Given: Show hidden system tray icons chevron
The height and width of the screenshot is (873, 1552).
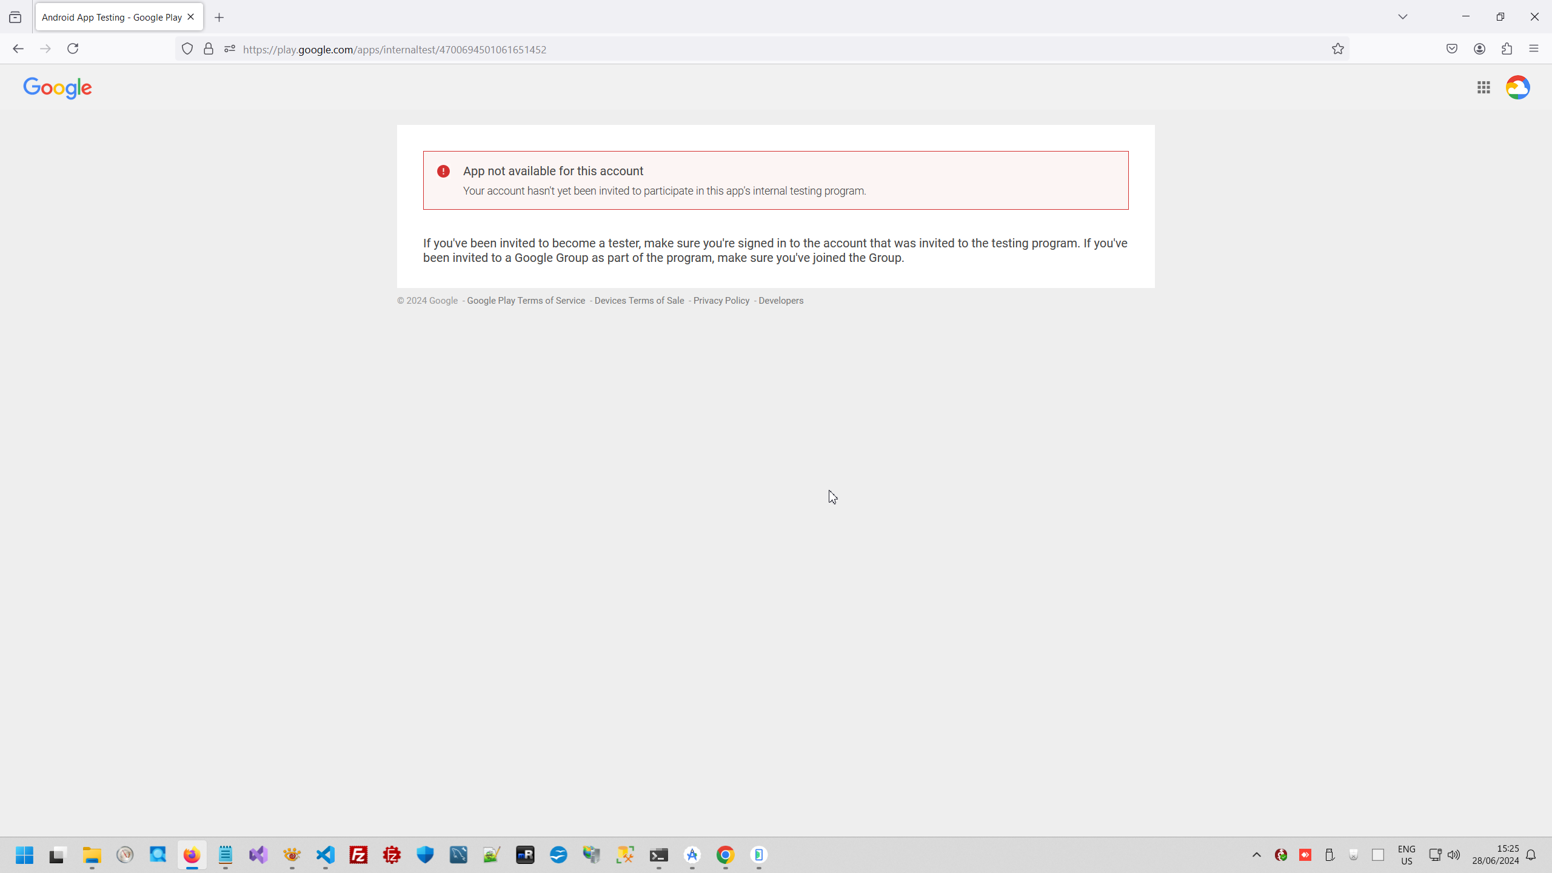Looking at the screenshot, I should pyautogui.click(x=1256, y=855).
